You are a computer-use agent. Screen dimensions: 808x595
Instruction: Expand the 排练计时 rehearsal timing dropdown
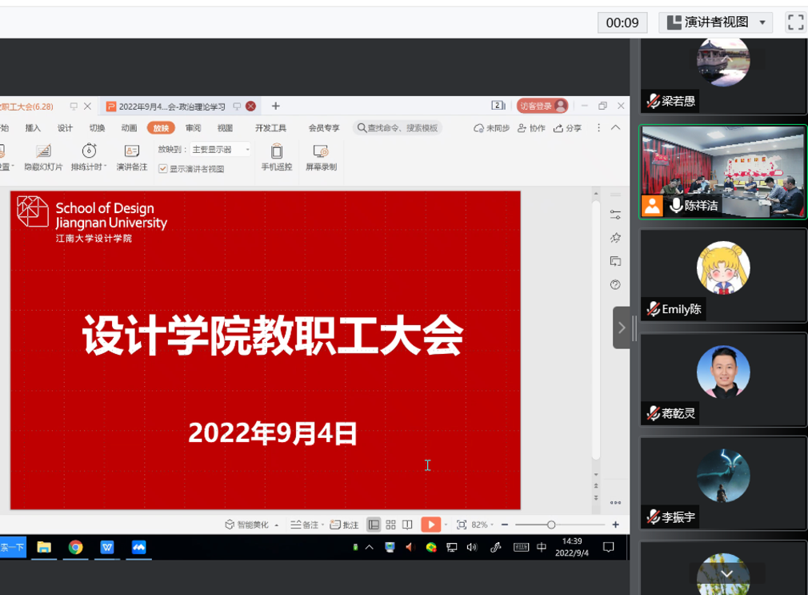[x=106, y=167]
